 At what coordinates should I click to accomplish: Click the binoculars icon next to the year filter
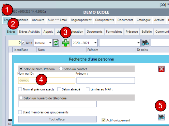pos(145,43)
